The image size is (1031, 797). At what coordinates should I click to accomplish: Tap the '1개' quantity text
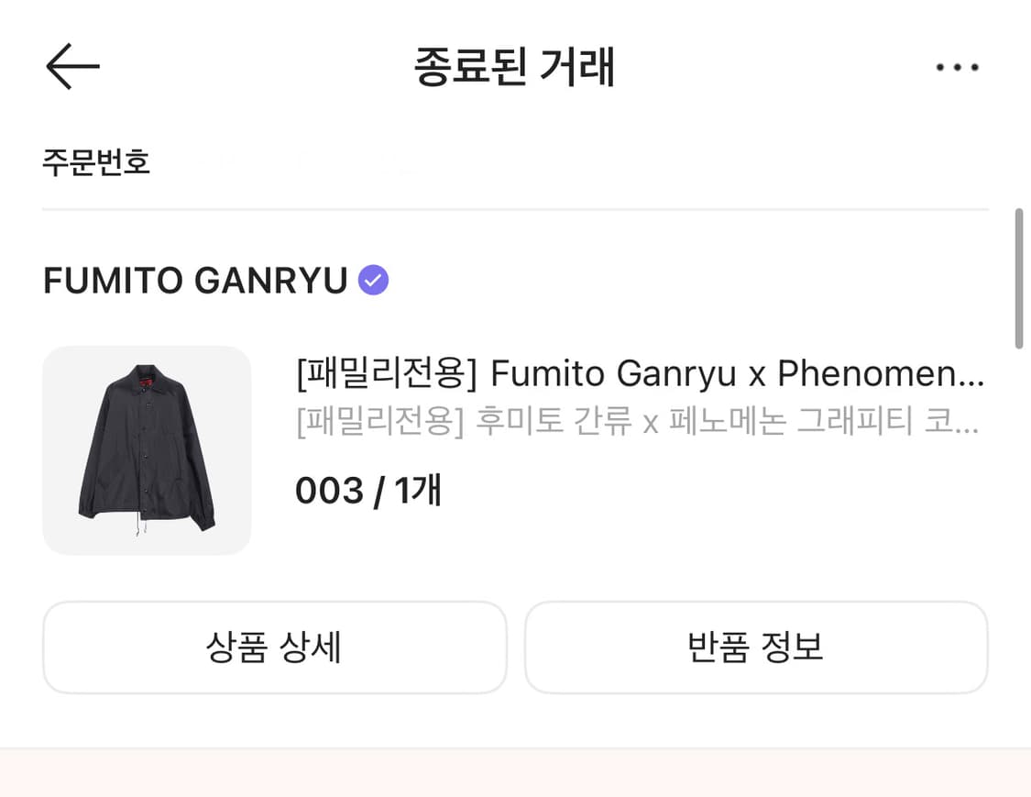[x=418, y=492]
